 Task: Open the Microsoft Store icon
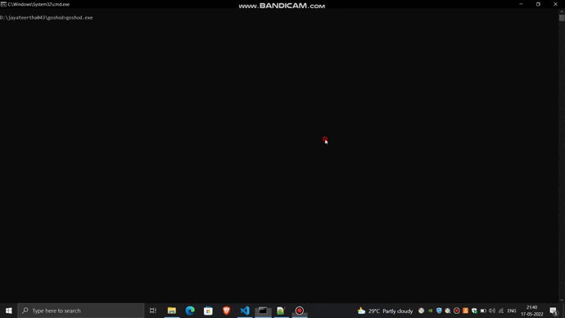[208, 311]
